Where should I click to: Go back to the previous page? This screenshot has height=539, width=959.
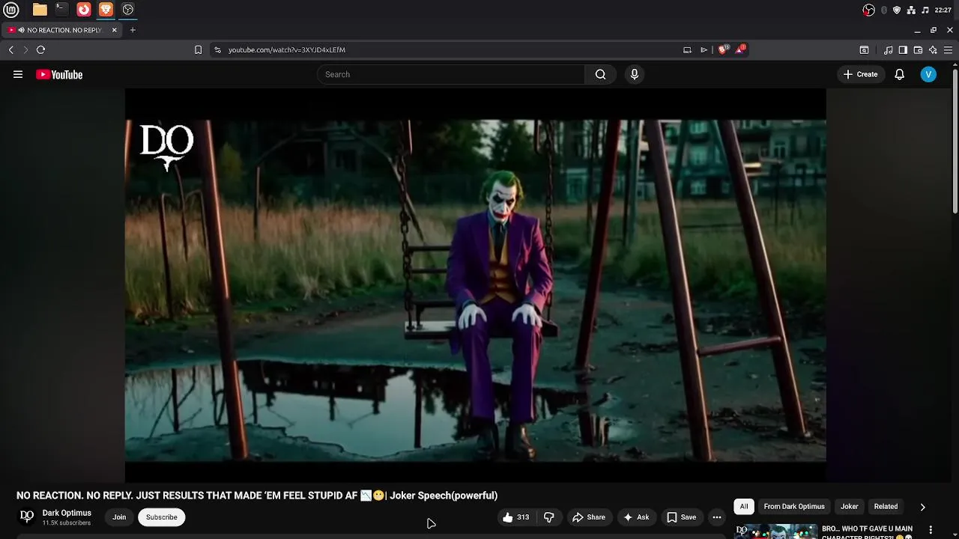click(10, 49)
